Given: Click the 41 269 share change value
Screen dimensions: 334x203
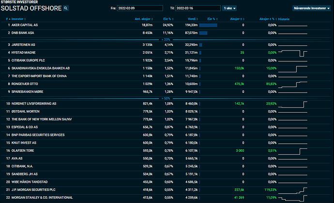Looking at the screenshot, I should tap(239, 198).
